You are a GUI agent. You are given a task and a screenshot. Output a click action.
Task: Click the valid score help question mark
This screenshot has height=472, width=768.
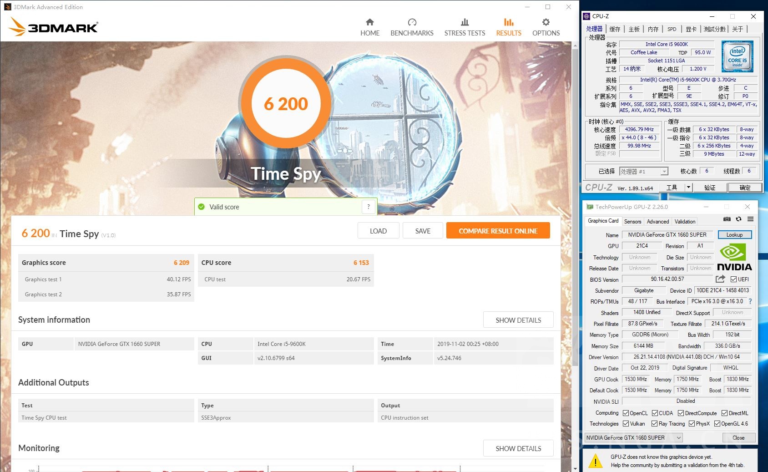(369, 207)
